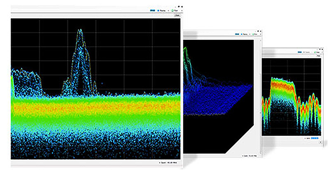Click the blue Replay dot in the middle window

pyautogui.click(x=242, y=34)
